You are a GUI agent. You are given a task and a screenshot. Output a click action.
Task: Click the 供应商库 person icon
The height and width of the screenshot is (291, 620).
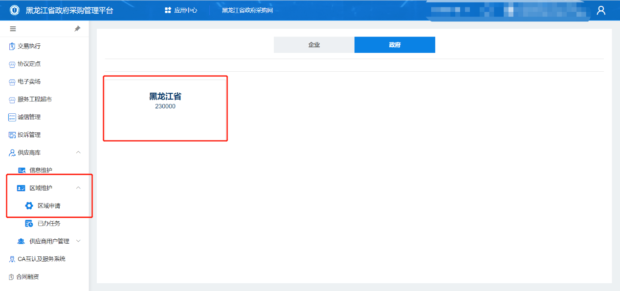click(12, 153)
